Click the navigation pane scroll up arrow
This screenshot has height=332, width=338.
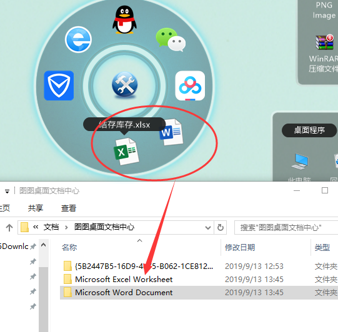tap(44, 245)
